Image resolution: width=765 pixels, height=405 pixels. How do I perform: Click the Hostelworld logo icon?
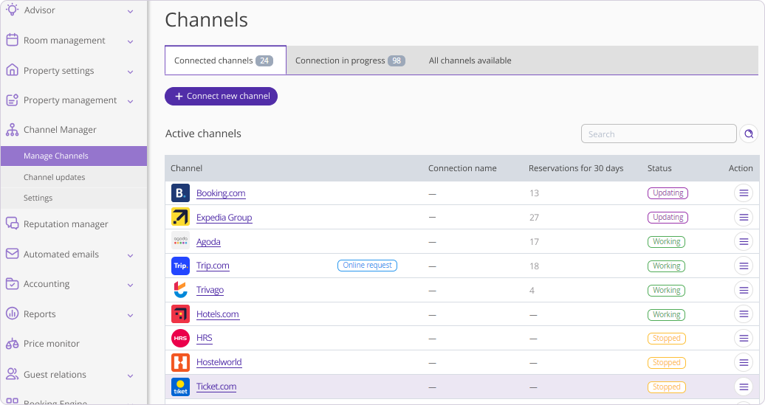point(180,362)
